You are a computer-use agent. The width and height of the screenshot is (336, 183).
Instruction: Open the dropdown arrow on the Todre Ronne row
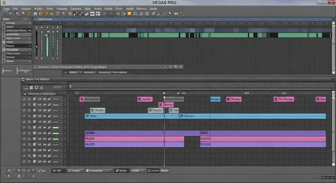(30, 53)
